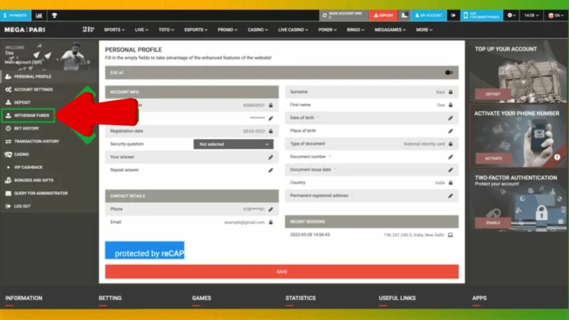Open the 21+ icon near the logo
569x320 pixels.
tap(88, 29)
